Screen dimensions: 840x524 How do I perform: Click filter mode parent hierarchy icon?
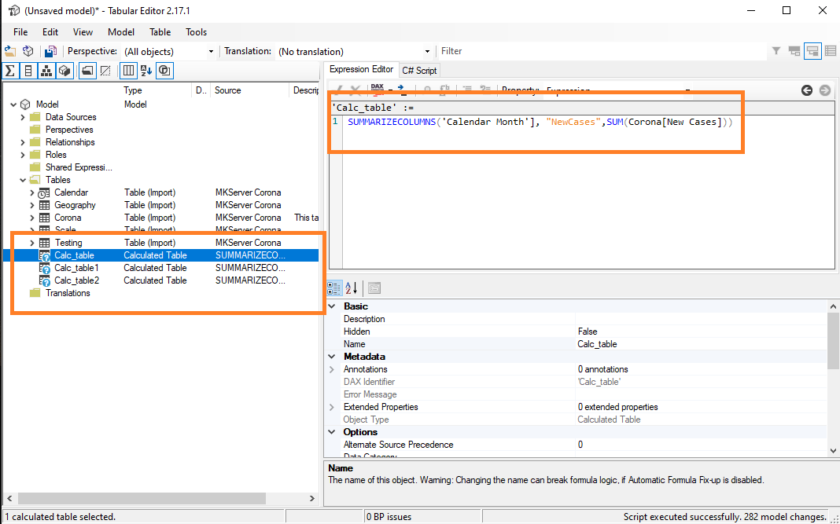tap(794, 51)
